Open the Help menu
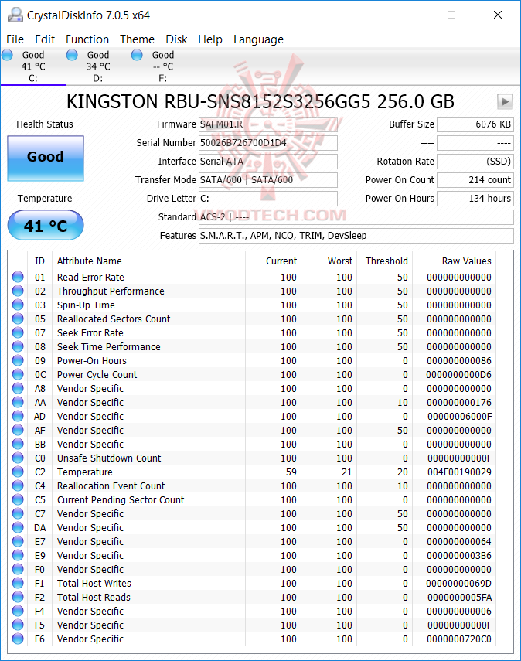521x661 pixels. click(210, 39)
